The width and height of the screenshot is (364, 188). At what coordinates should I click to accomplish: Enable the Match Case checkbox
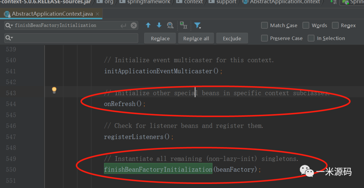click(x=265, y=25)
